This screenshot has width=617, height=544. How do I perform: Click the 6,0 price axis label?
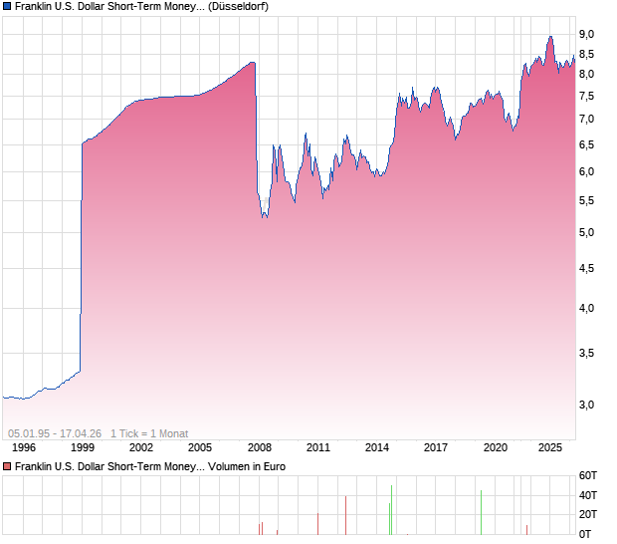(586, 171)
